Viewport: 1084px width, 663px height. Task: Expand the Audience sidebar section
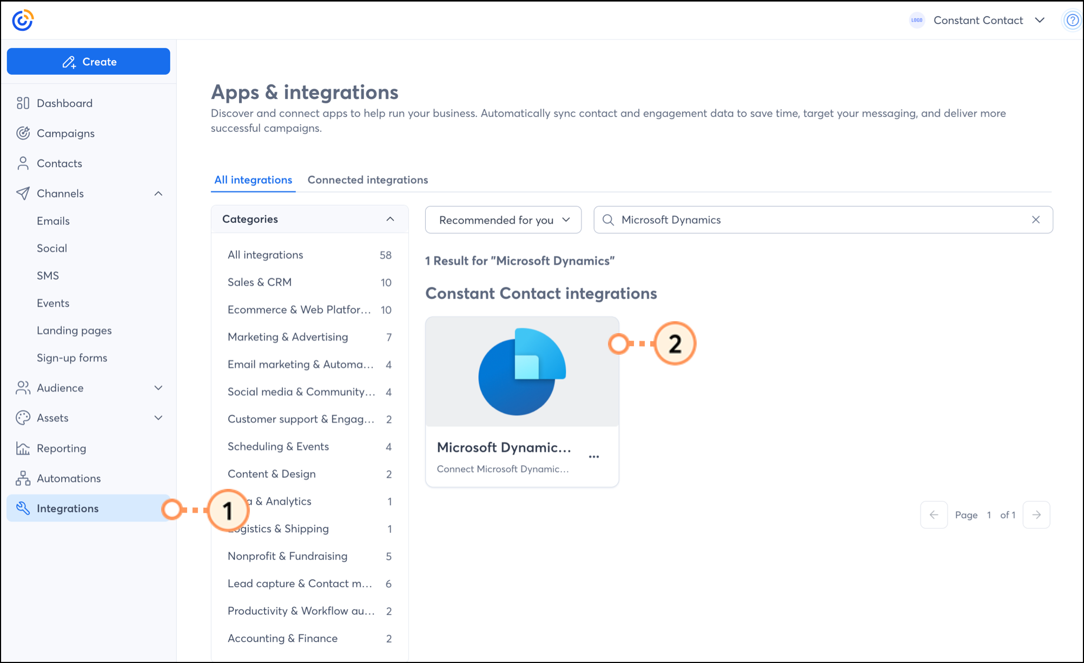158,388
